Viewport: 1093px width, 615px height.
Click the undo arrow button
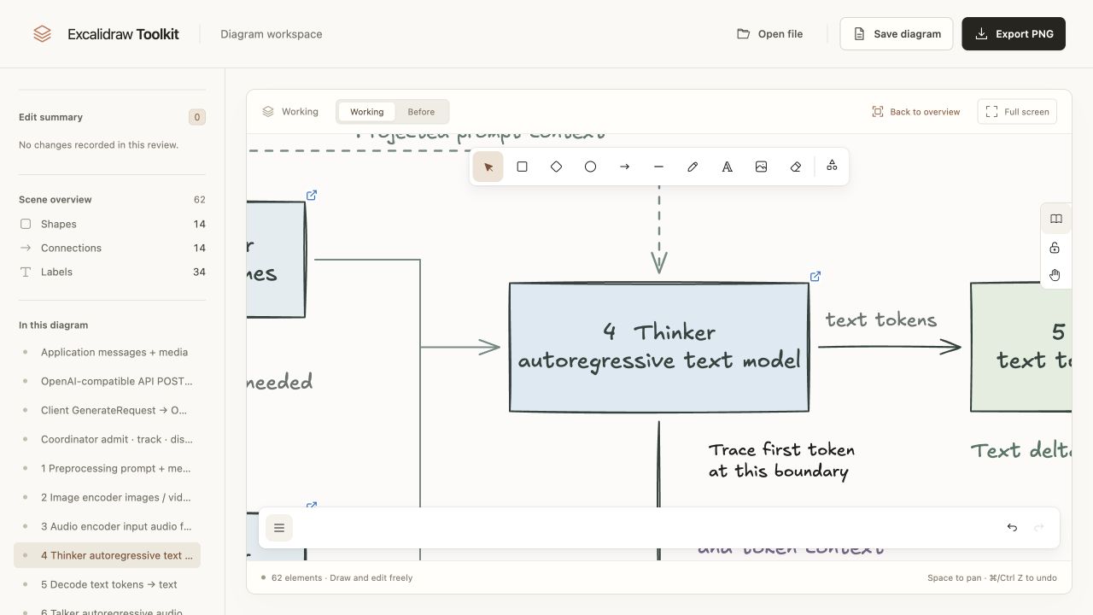tap(1012, 528)
